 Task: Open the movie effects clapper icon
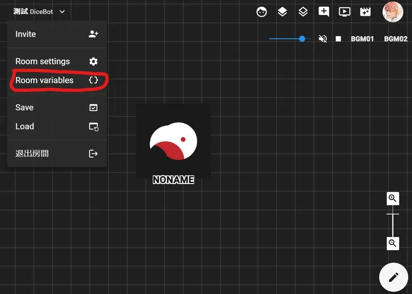365,12
